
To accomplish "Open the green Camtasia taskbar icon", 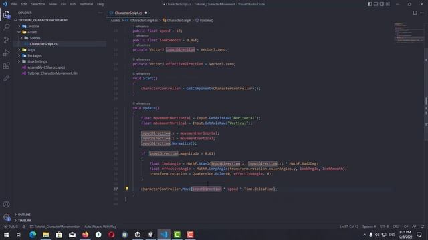I will pyautogui.click(x=177, y=235).
